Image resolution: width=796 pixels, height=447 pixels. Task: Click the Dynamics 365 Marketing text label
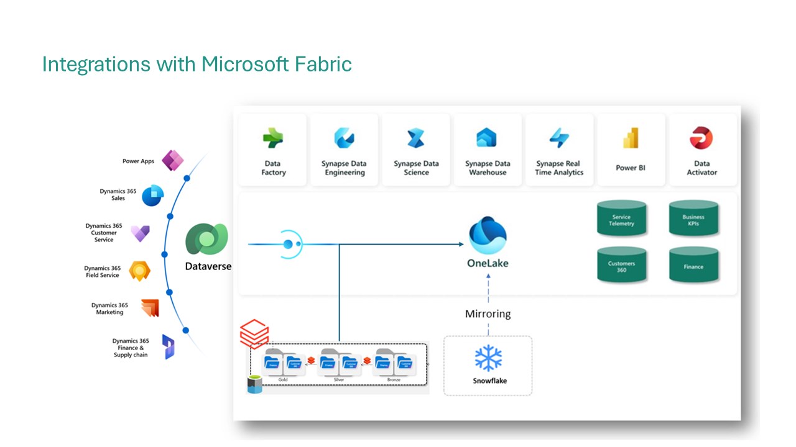tap(109, 309)
